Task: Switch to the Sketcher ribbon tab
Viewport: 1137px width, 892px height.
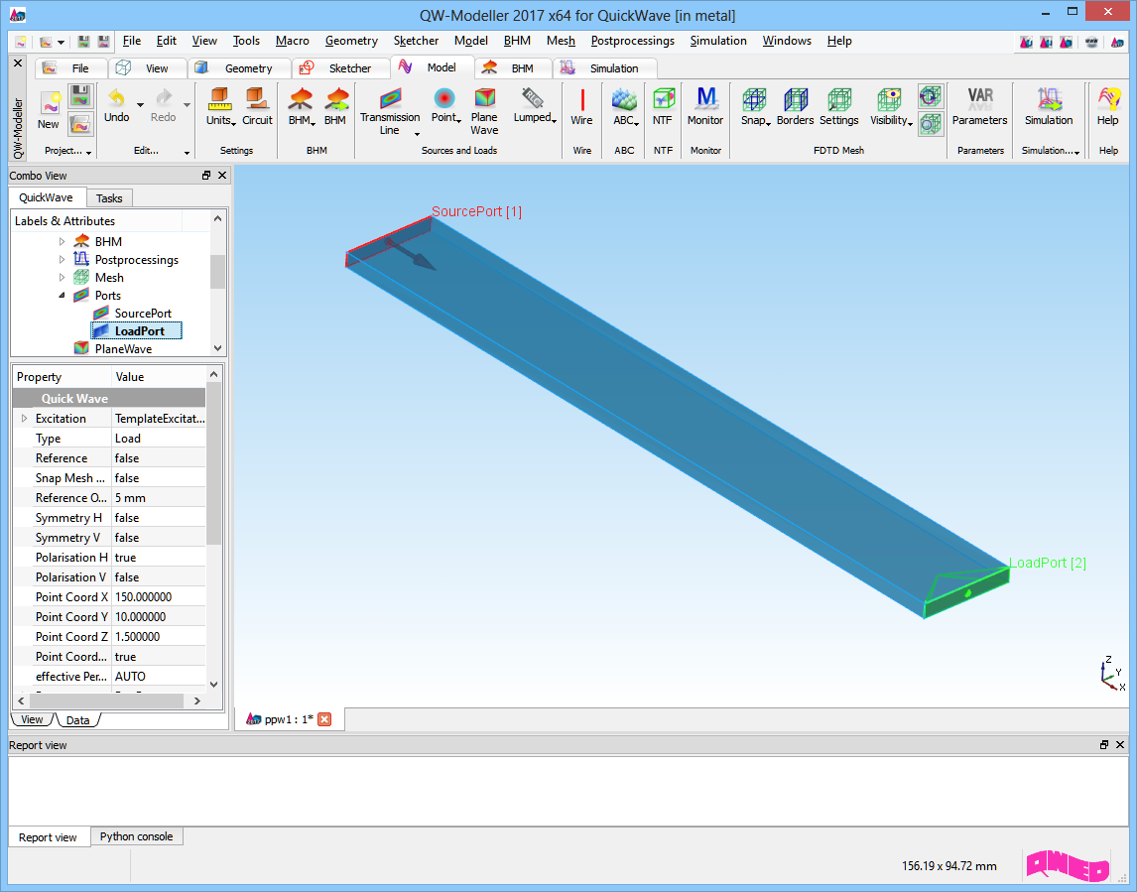Action: [x=340, y=68]
